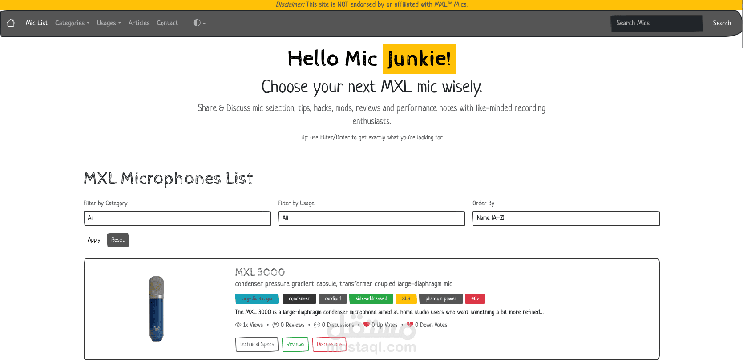Viewport: 743px width, 362px height.
Task: Go to the home icon in navbar
Action: (11, 23)
